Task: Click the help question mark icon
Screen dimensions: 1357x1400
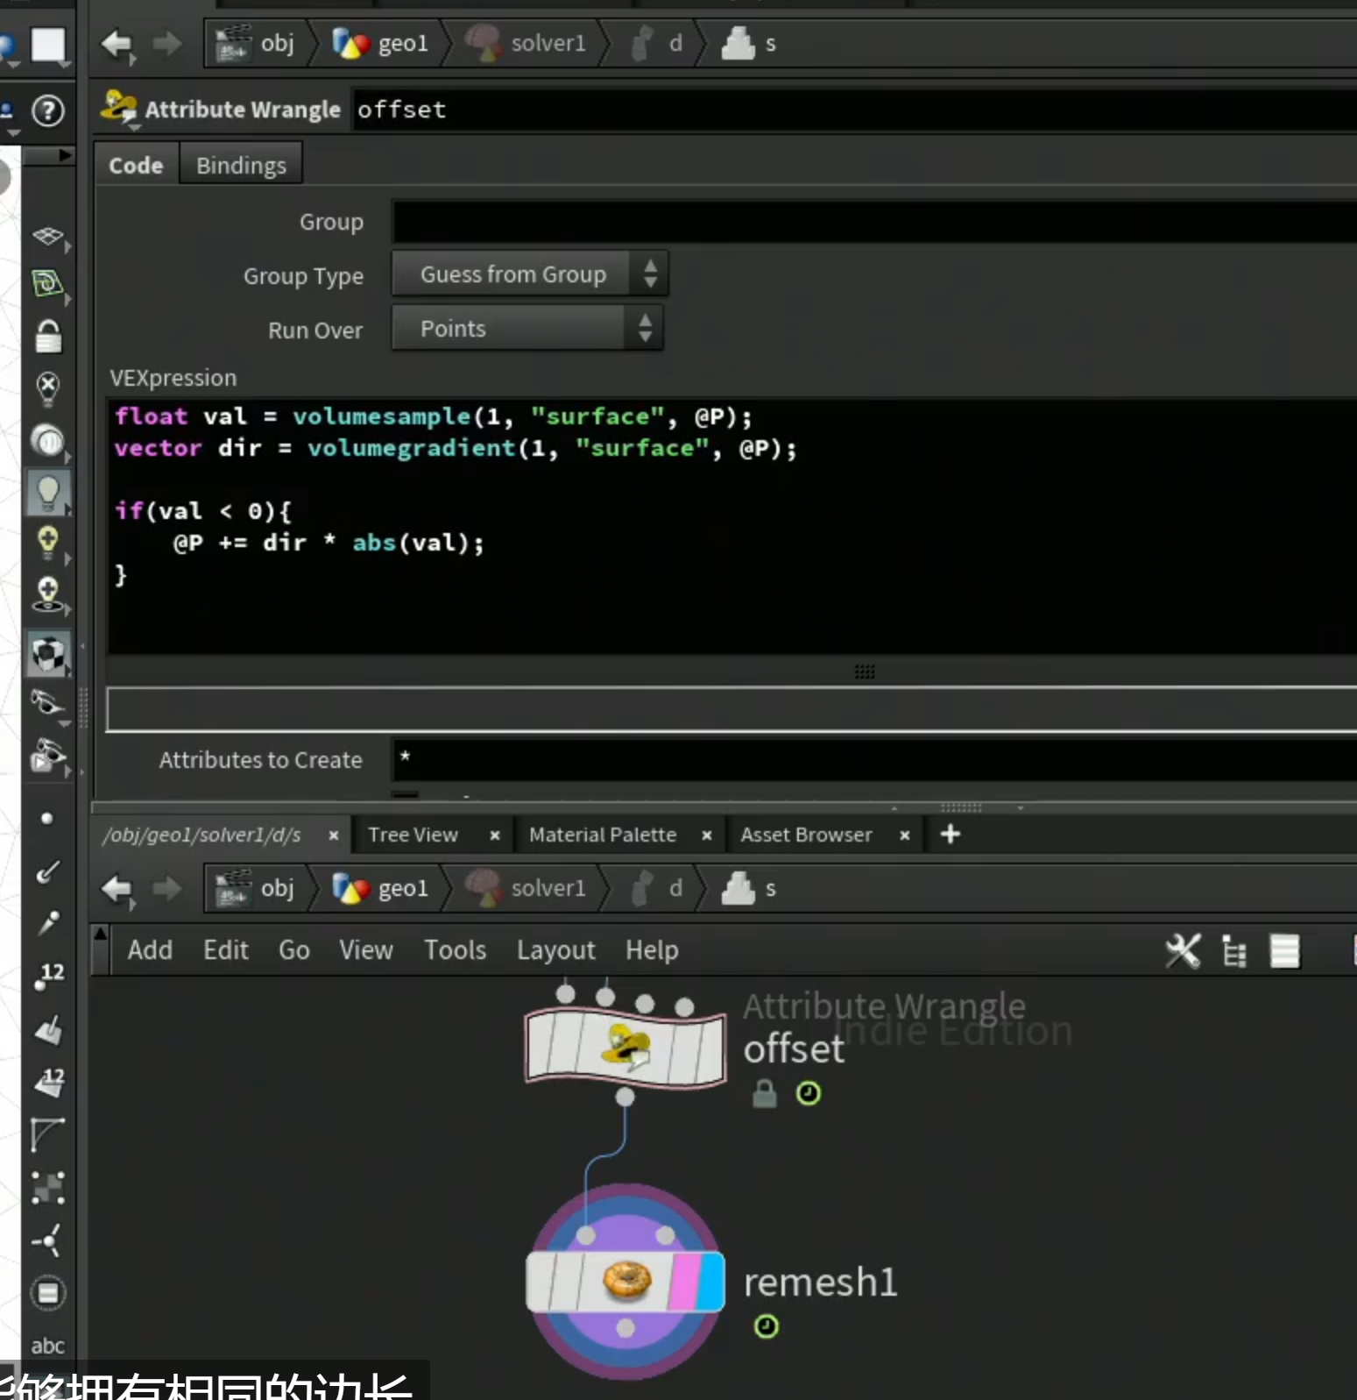Action: tap(47, 111)
